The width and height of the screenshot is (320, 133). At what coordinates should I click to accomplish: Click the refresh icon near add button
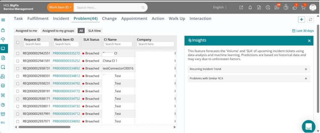(310, 19)
